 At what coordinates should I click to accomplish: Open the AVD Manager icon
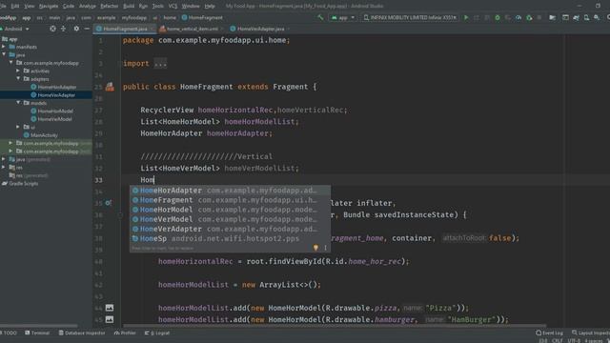click(586, 17)
